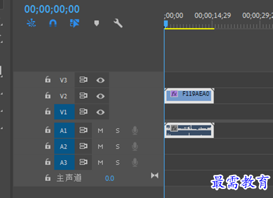Solo track A3 with S

click(x=118, y=163)
